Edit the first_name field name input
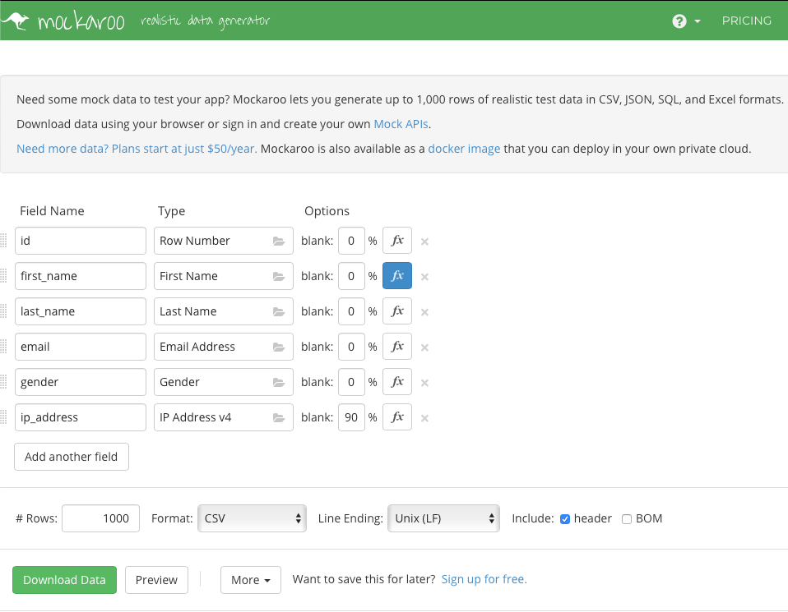Screen dimensions: 788x612 [x=81, y=276]
